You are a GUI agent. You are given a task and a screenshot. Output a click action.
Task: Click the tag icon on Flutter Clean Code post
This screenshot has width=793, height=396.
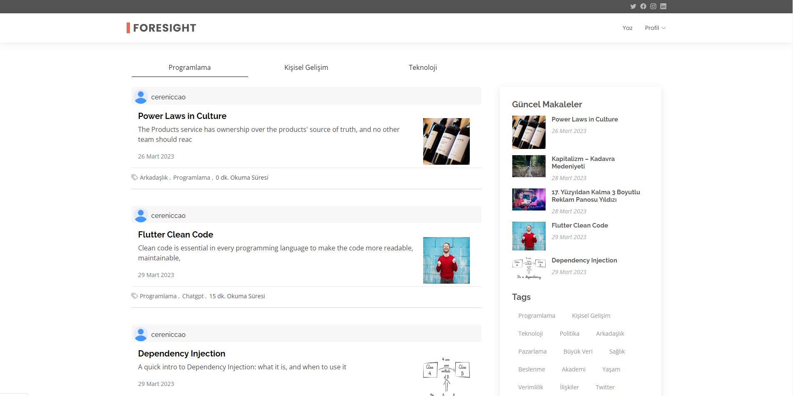click(x=134, y=296)
